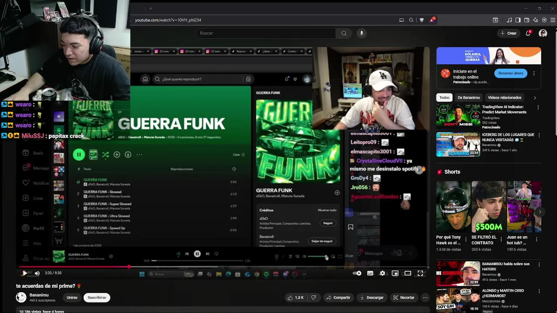Like the video with 1.3 K likes
The height and width of the screenshot is (313, 557).
pos(295,297)
